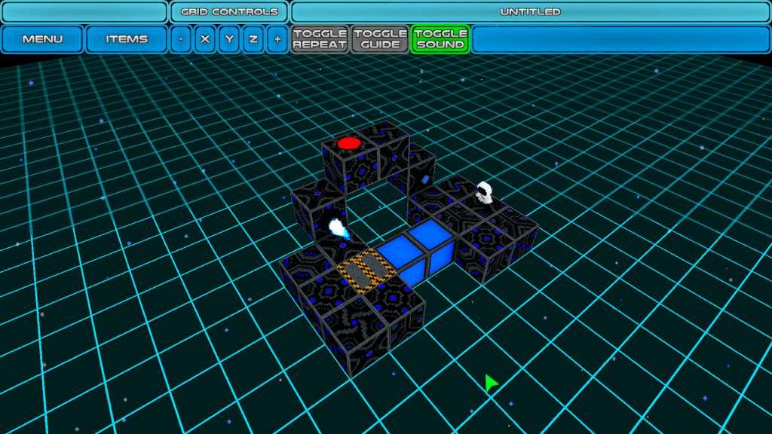Open the Menu
Viewport: 772px width, 434px height.
click(41, 38)
